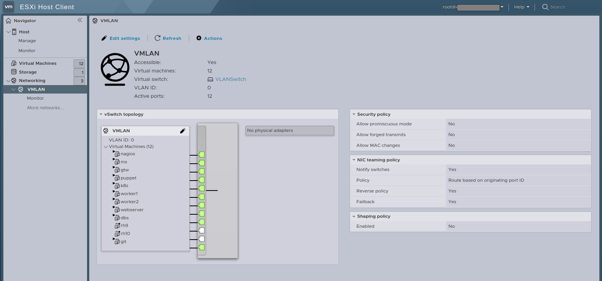Click the green port next to nagios

coord(202,154)
